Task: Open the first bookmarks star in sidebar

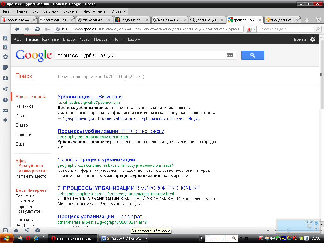Action: (x=5, y=38)
